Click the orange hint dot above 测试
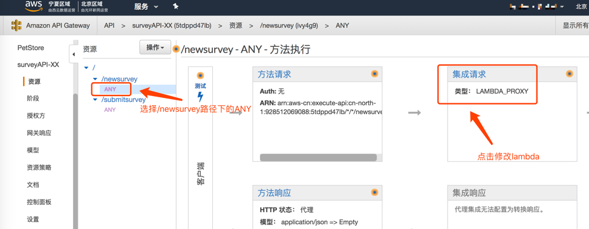The height and width of the screenshot is (229, 589). pyautogui.click(x=200, y=75)
